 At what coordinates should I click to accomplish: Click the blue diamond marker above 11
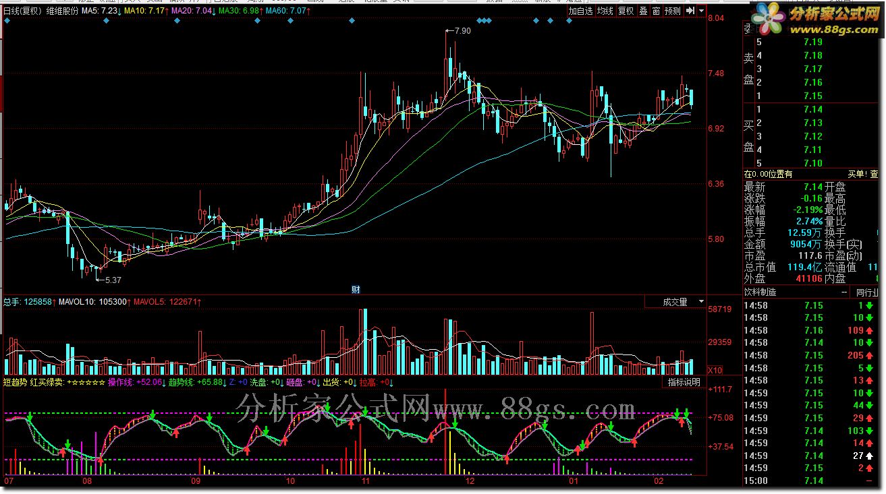352,21
